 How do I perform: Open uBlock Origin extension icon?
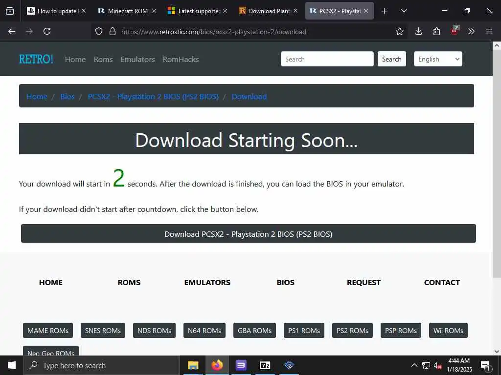455,31
